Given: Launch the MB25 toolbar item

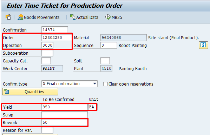Looking at the screenshot, I should coord(114,17).
